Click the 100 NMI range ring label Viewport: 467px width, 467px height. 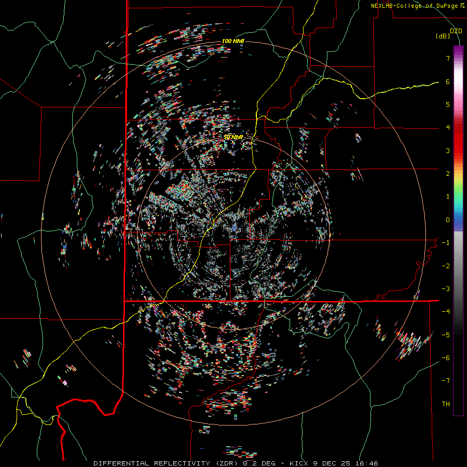tap(233, 41)
